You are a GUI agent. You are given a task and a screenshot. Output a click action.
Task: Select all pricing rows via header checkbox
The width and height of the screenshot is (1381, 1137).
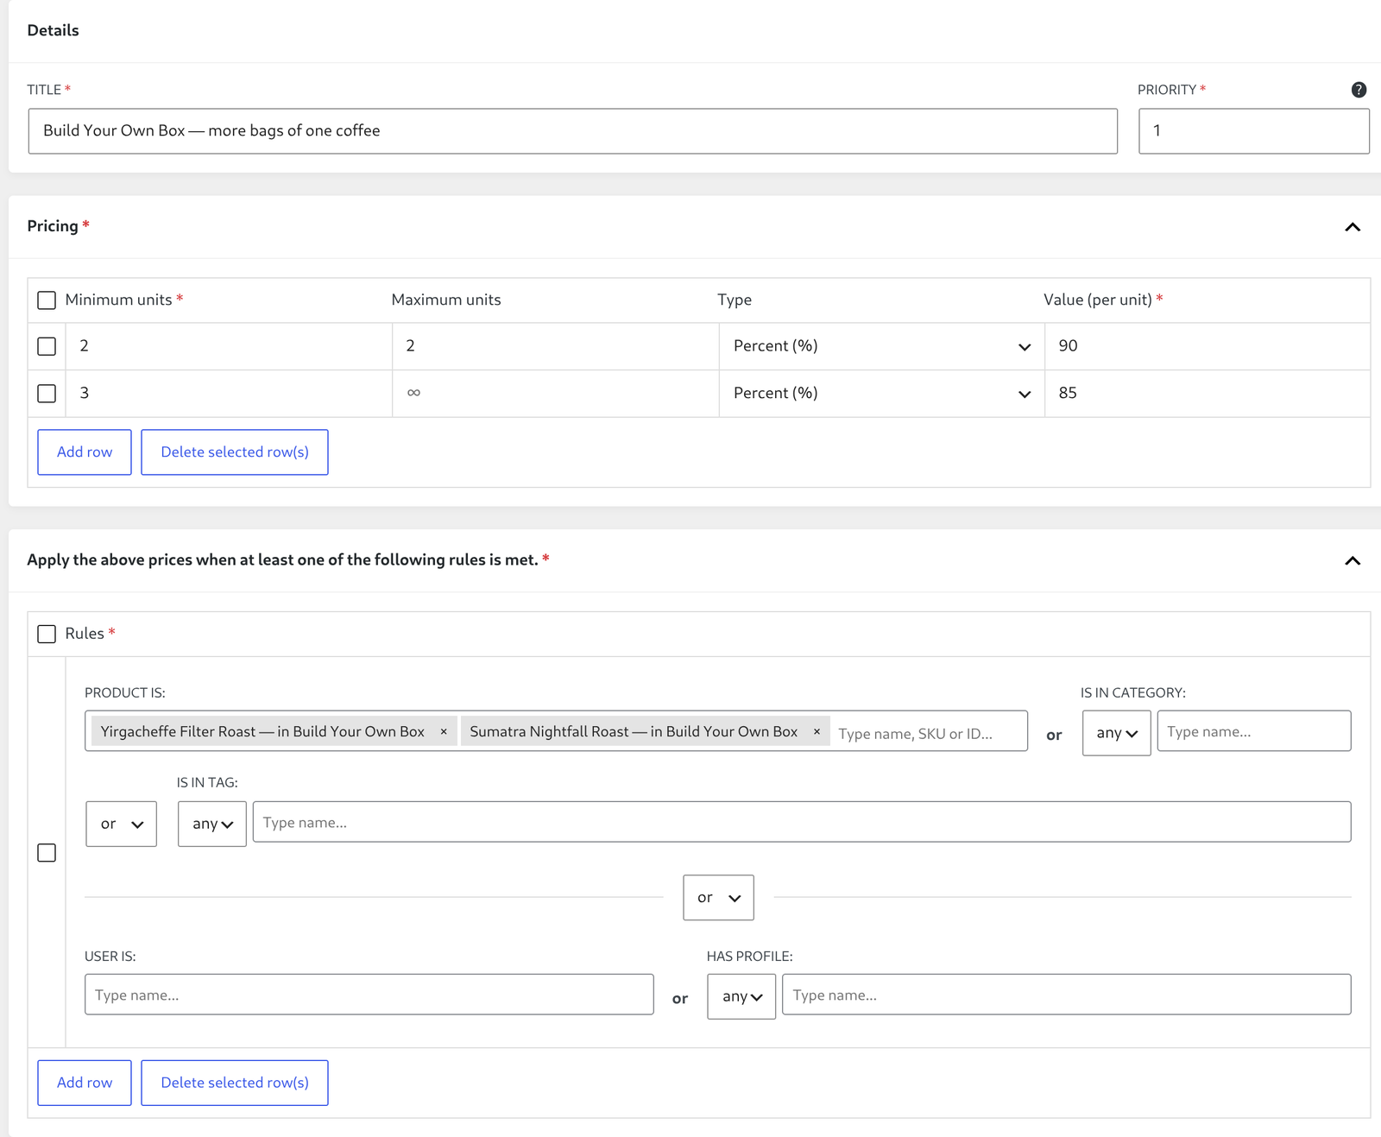47,300
